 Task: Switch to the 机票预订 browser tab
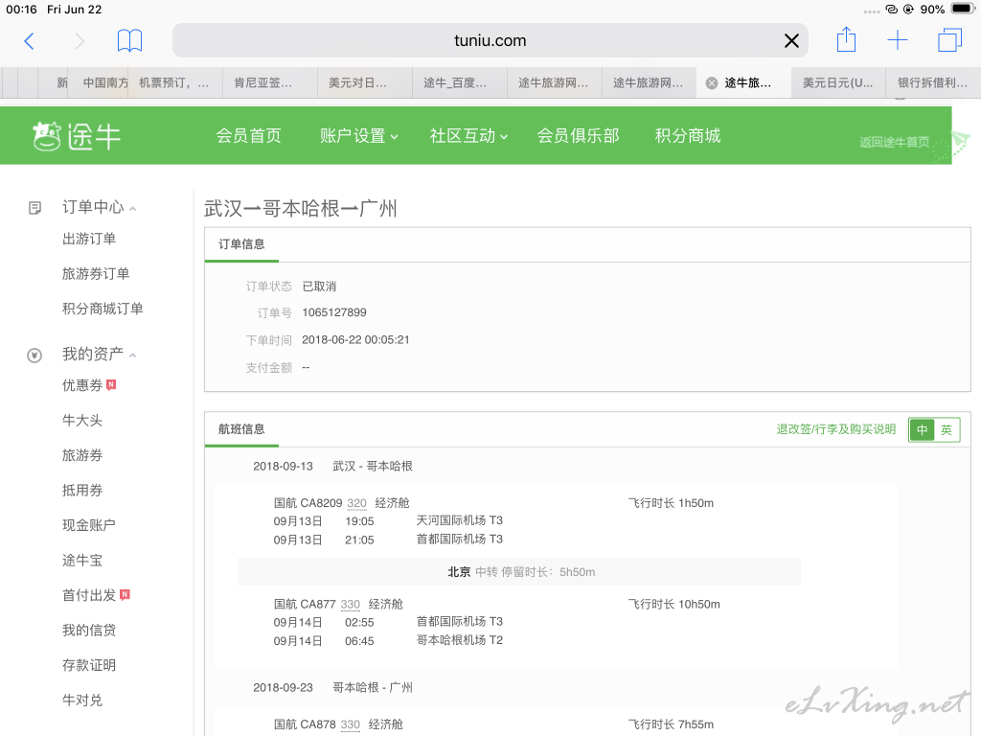[174, 83]
